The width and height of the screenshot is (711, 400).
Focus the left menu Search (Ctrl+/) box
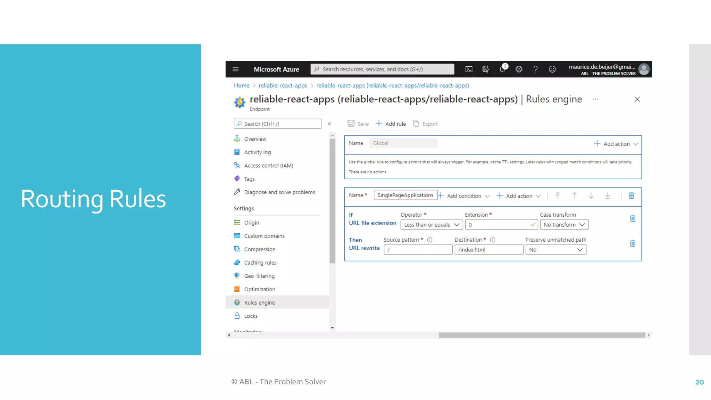coord(277,124)
